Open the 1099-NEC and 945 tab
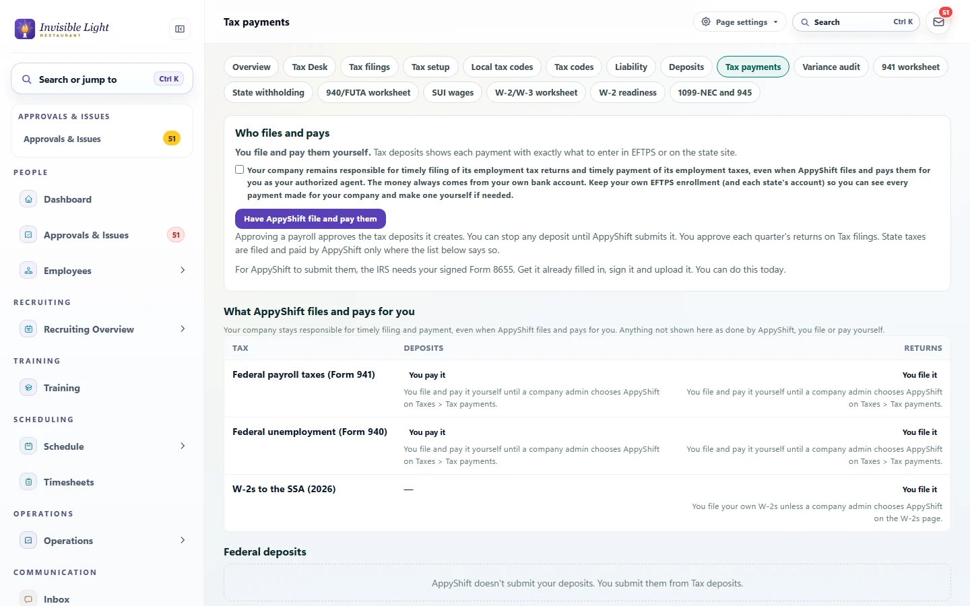Viewport: 970px width, 606px height. point(715,92)
